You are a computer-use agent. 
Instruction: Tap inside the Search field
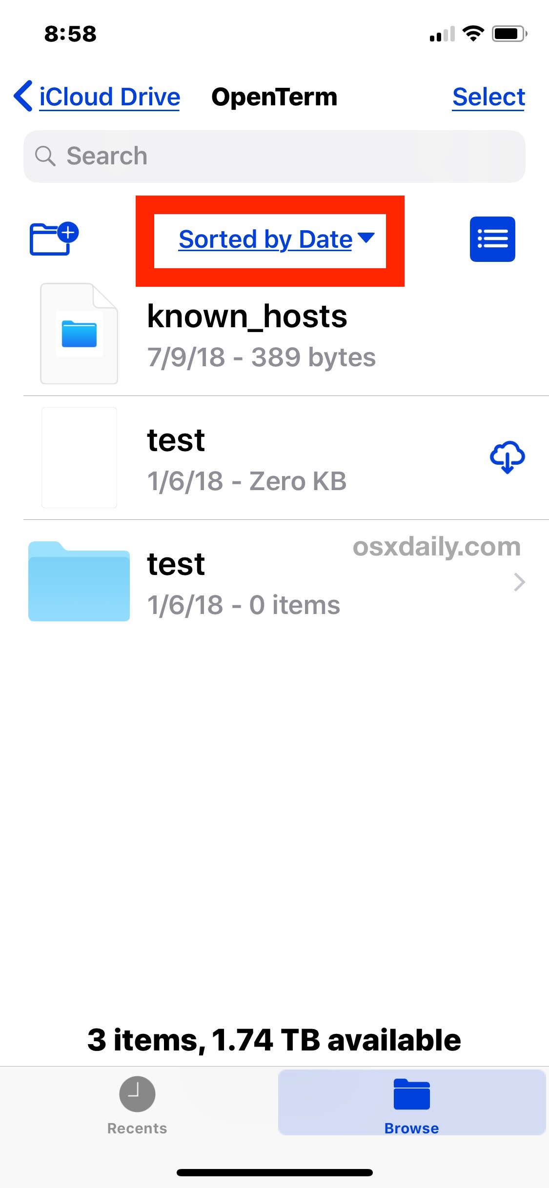(273, 156)
